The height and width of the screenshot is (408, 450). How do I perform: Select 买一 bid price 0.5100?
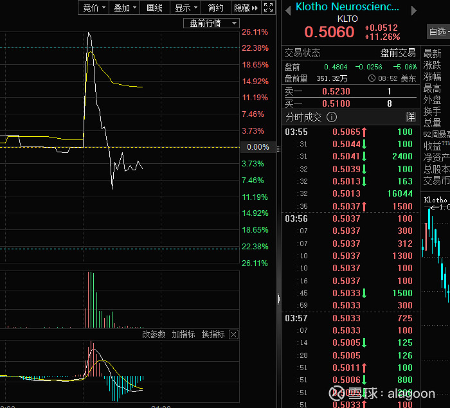[350, 103]
